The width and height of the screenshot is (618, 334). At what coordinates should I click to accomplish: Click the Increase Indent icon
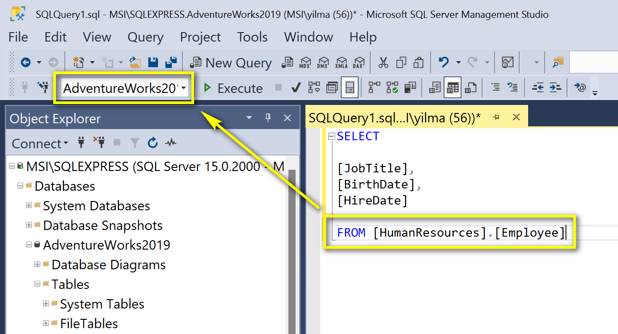tap(555, 88)
